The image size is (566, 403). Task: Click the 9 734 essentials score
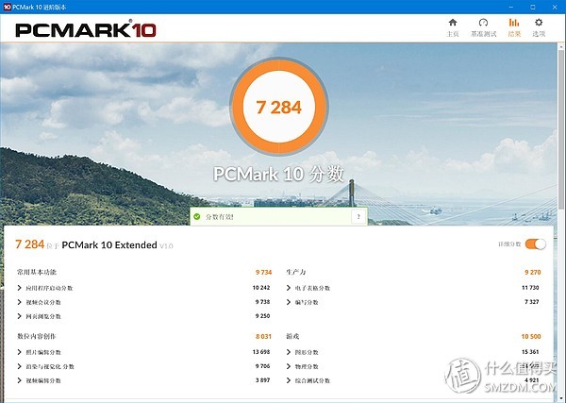click(263, 272)
